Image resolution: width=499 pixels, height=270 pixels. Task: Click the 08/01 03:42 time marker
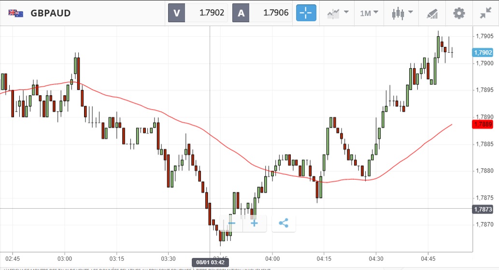tap(210, 262)
